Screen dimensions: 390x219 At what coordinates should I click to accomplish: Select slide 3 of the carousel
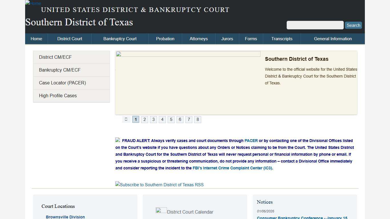click(153, 119)
